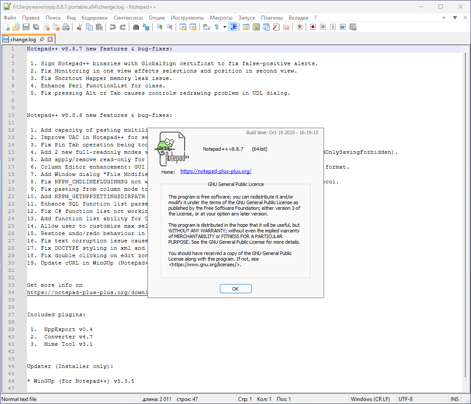Open the Кодировки menu
Image resolution: width=471 pixels, height=404 pixels.
pyautogui.click(x=94, y=18)
